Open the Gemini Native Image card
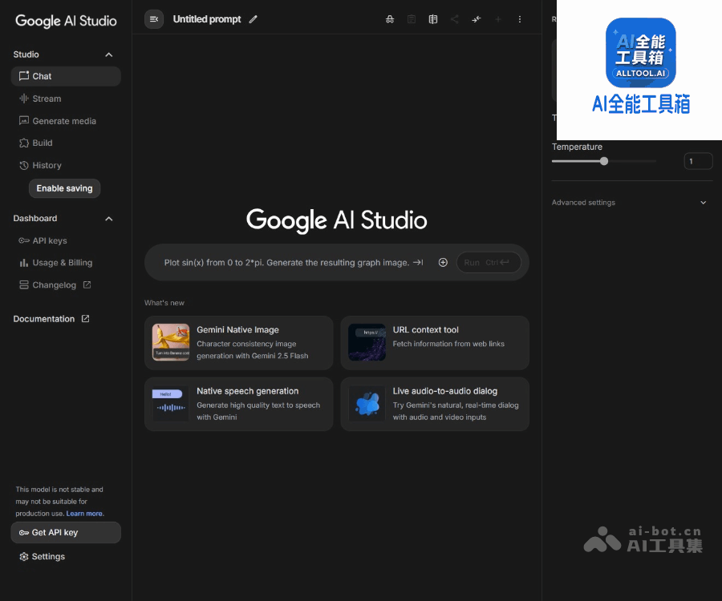This screenshot has height=601, width=722. (x=238, y=343)
